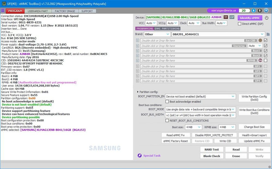Screen dimensions: 272x169
Task: Open the 08A391_A54641C1 model dropdown
Action: pyautogui.click(x=218, y=34)
